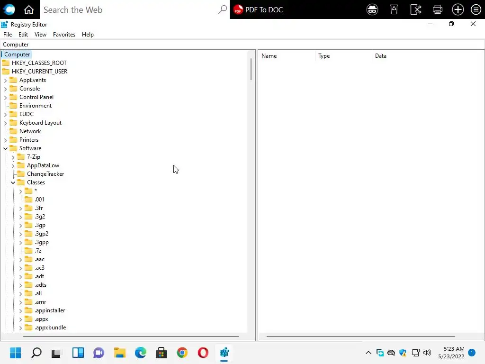Expand the .3gp2 key
Viewport: 485px width, 364px height.
pos(20,234)
